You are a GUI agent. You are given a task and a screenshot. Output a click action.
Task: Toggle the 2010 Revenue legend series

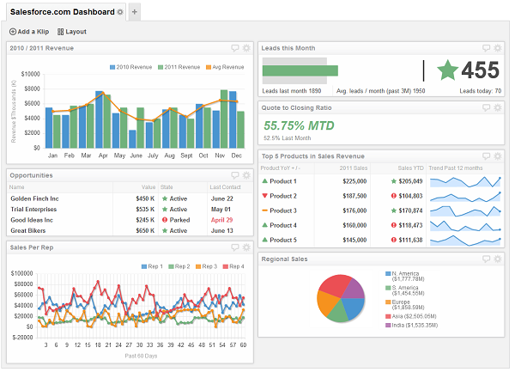[130, 67]
